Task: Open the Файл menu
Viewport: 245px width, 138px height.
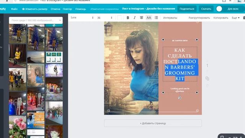Action: pos(14,9)
